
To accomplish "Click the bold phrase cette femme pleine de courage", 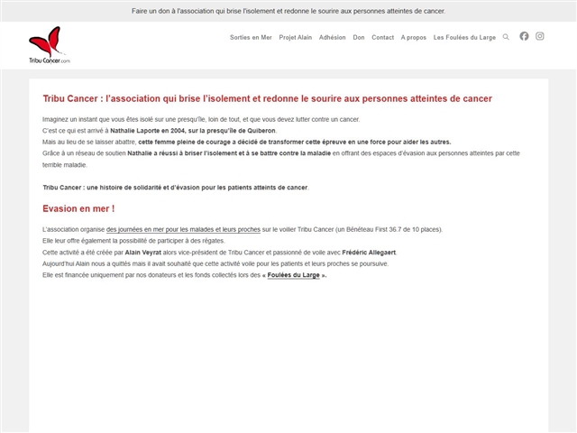I will [295, 143].
